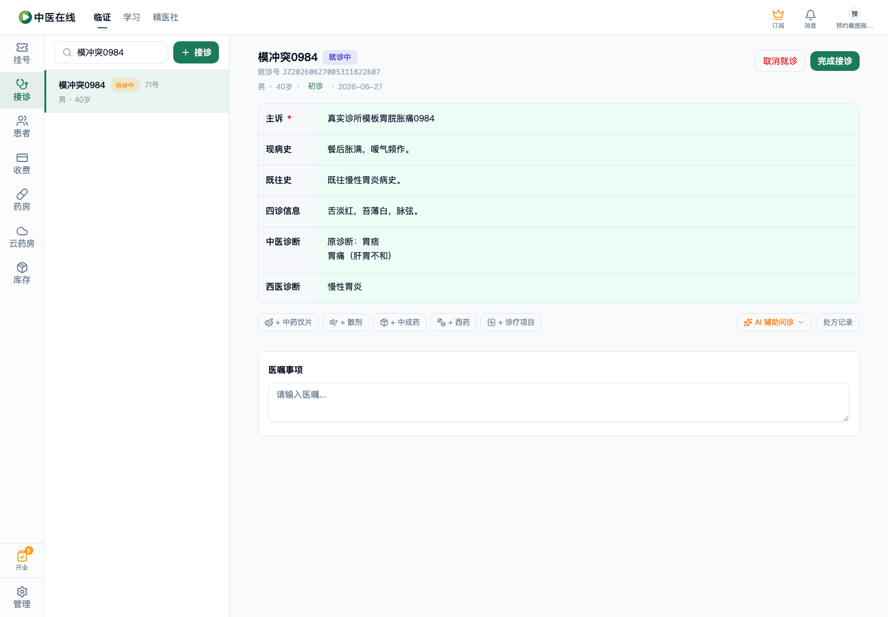Screen dimensions: 888x617
Task: Click the 待诊中 status badge
Action: (125, 85)
